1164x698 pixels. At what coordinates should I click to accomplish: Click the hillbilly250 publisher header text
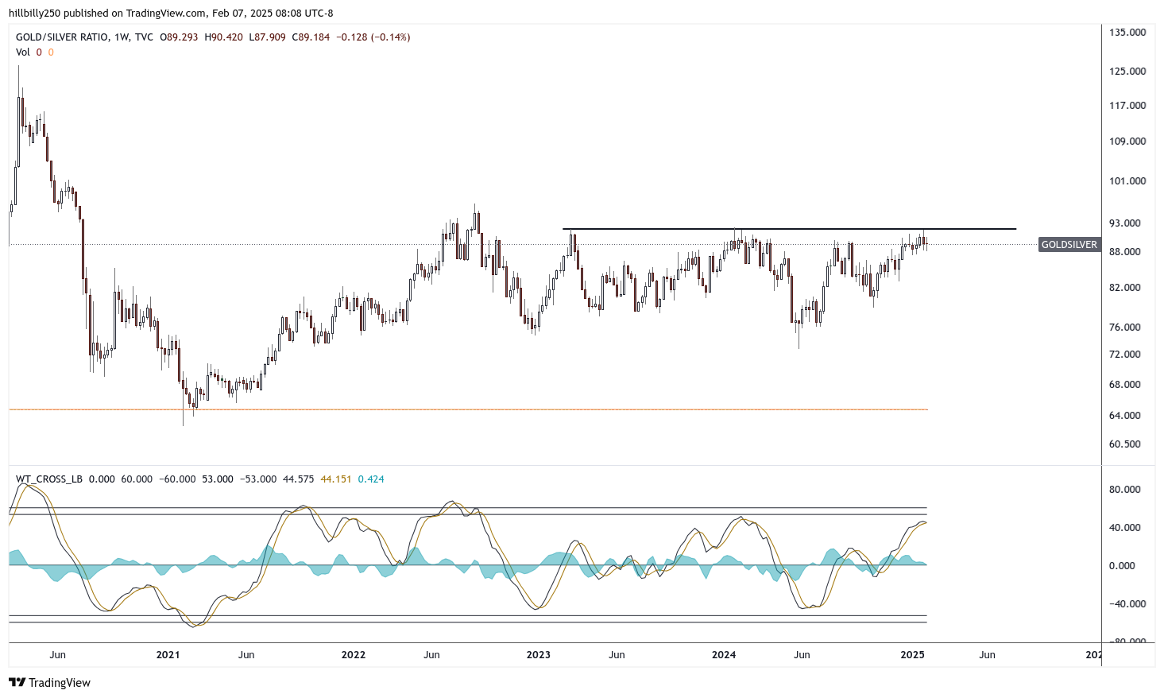point(171,14)
